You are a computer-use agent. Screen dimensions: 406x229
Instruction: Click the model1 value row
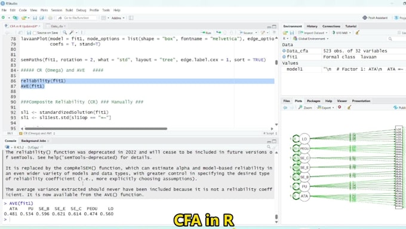tap(343, 69)
